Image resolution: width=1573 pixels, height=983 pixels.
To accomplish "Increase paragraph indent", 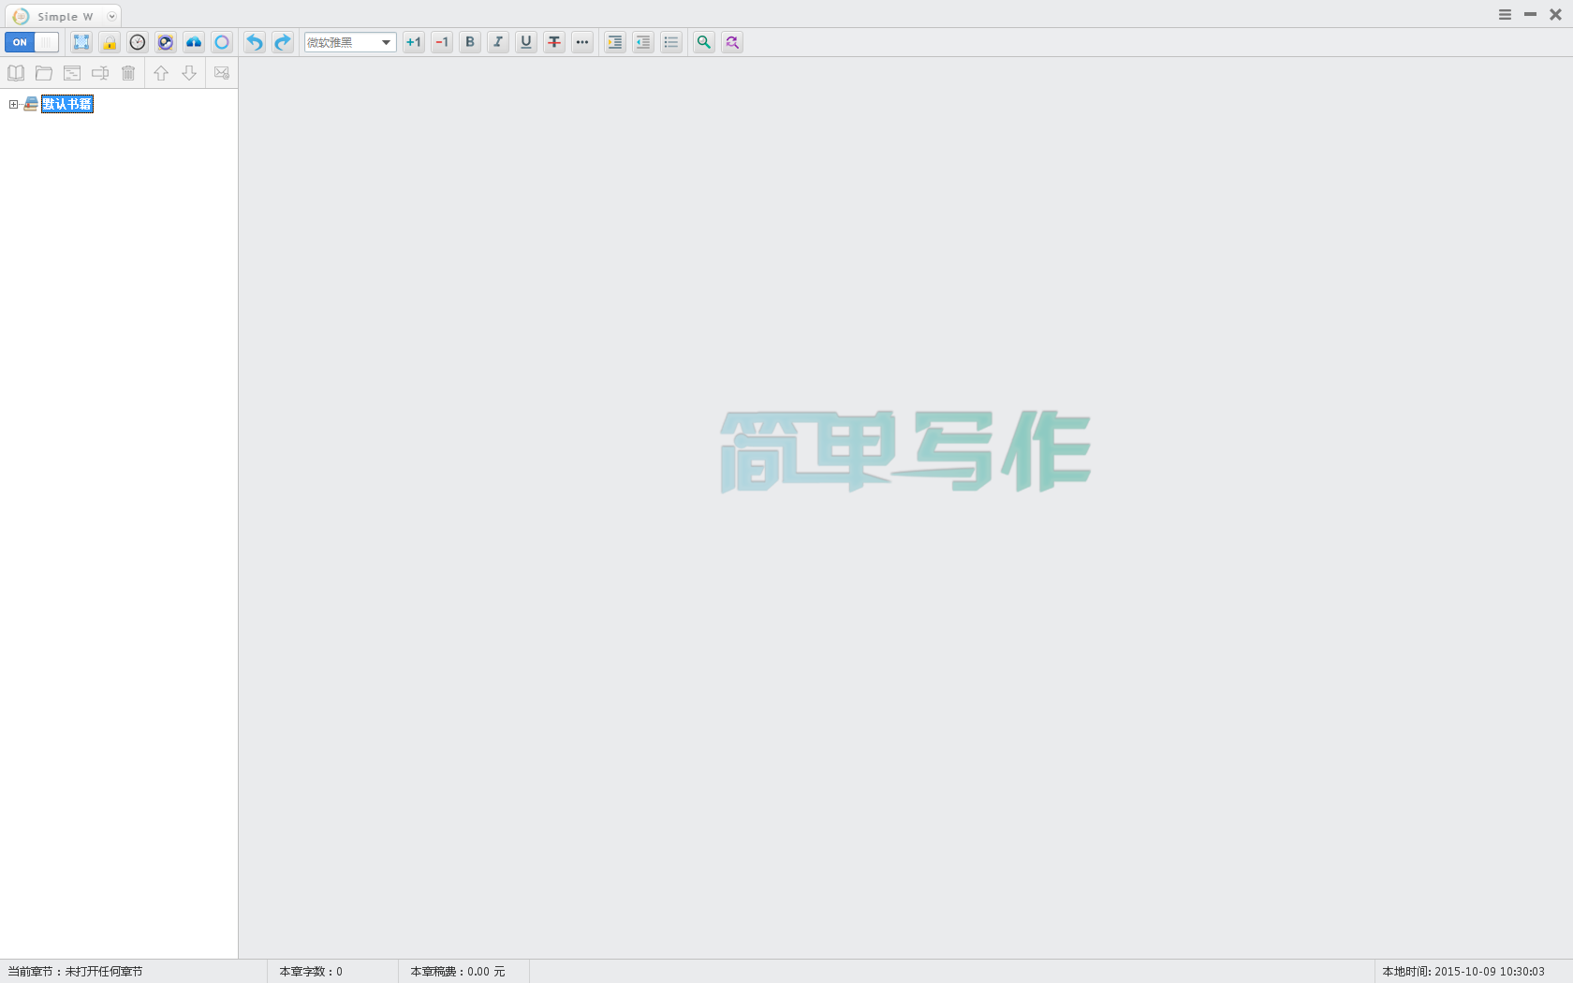I will (x=615, y=42).
